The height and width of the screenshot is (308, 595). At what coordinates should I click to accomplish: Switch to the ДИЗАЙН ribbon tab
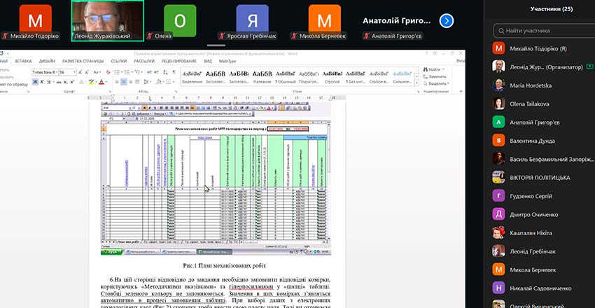point(48,61)
